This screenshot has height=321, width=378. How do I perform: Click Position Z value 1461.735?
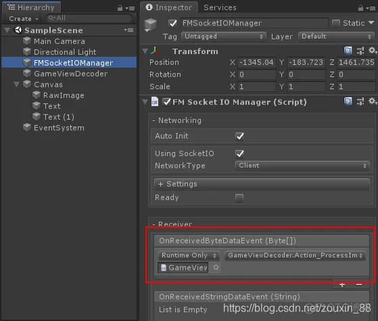tap(356, 62)
